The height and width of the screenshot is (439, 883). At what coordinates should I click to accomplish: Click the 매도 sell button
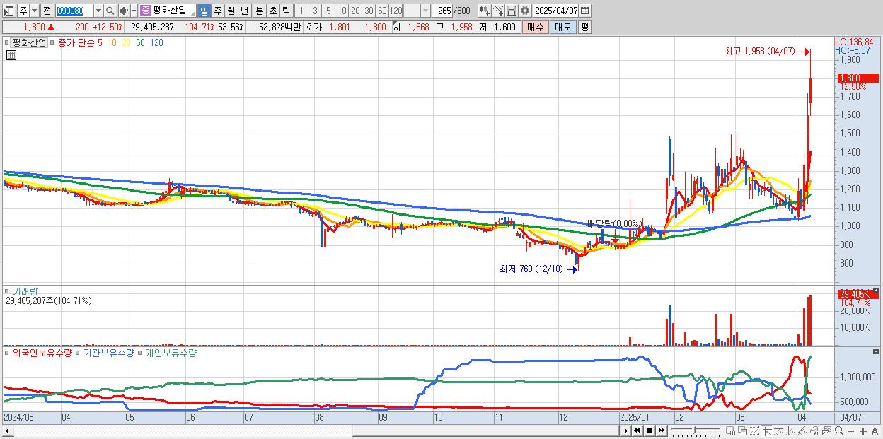pos(562,27)
